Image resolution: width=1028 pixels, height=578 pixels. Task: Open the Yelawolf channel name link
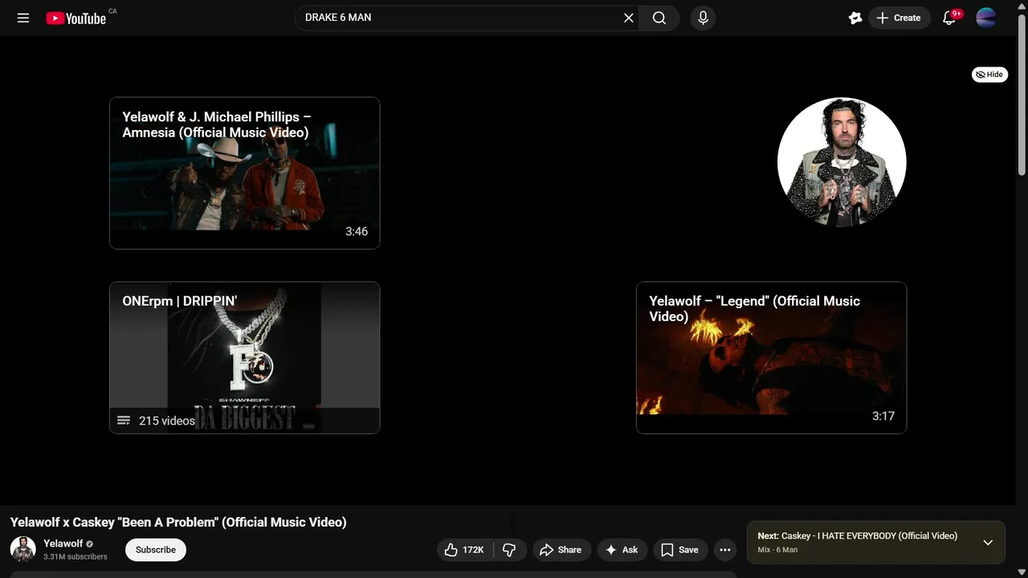[63, 543]
